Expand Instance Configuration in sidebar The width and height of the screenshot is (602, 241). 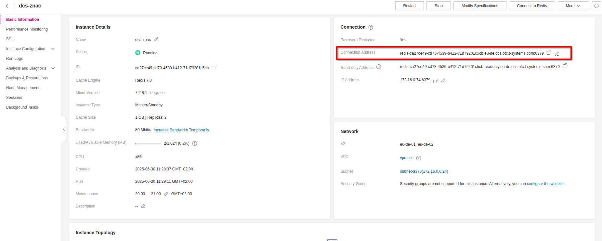point(53,49)
